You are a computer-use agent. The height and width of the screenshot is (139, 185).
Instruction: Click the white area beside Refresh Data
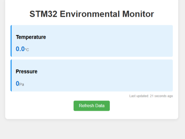click(x=142, y=106)
